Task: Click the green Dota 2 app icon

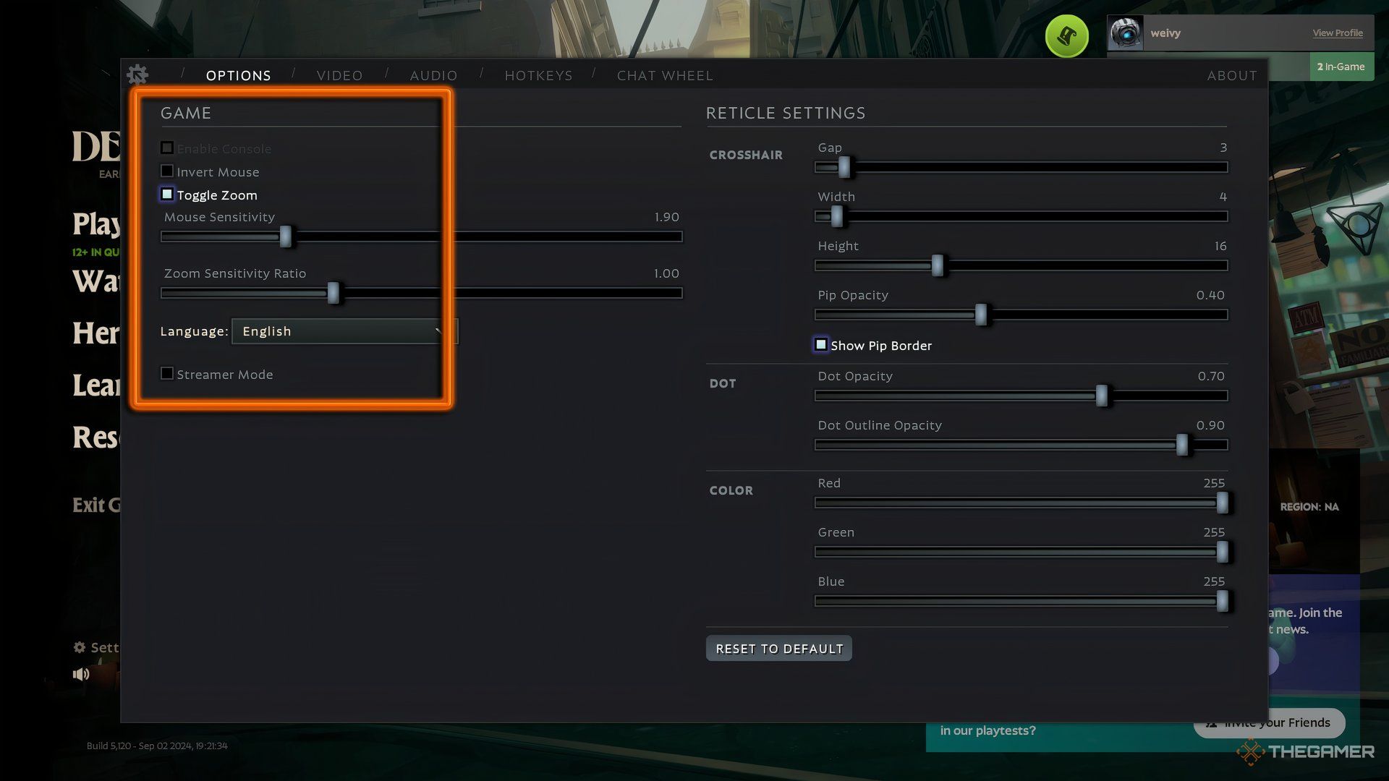Action: (1066, 35)
